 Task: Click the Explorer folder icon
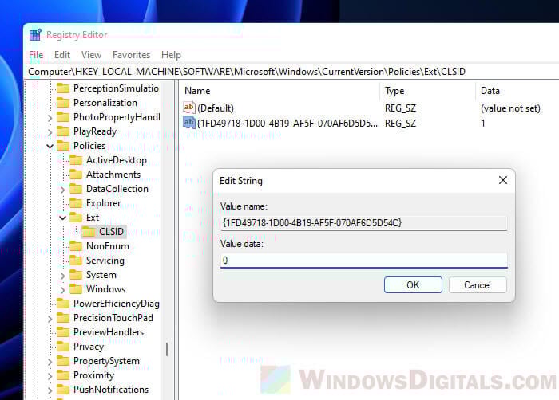coord(76,203)
